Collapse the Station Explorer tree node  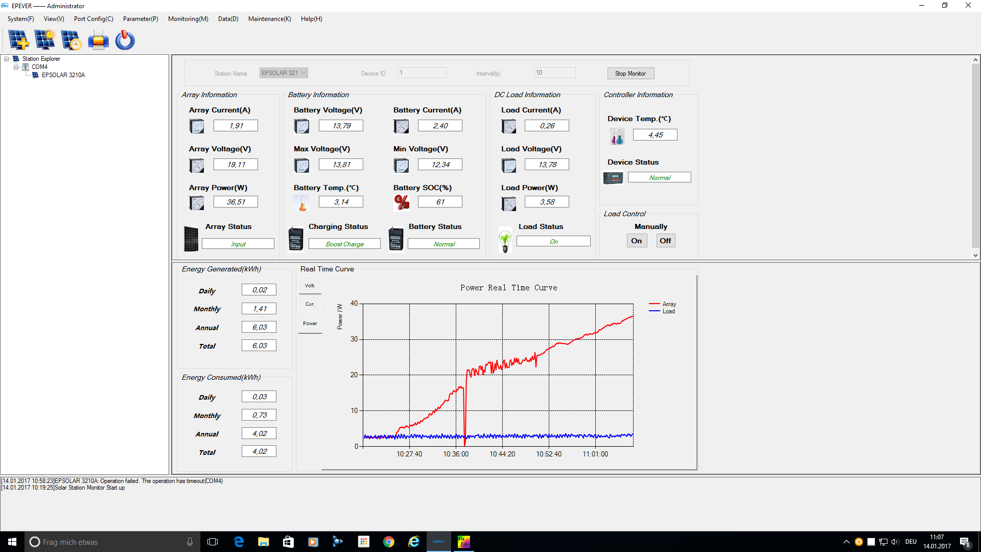(7, 59)
